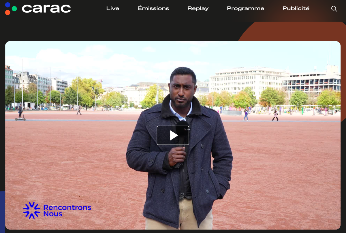Select Replay in the navigation bar

tap(198, 8)
